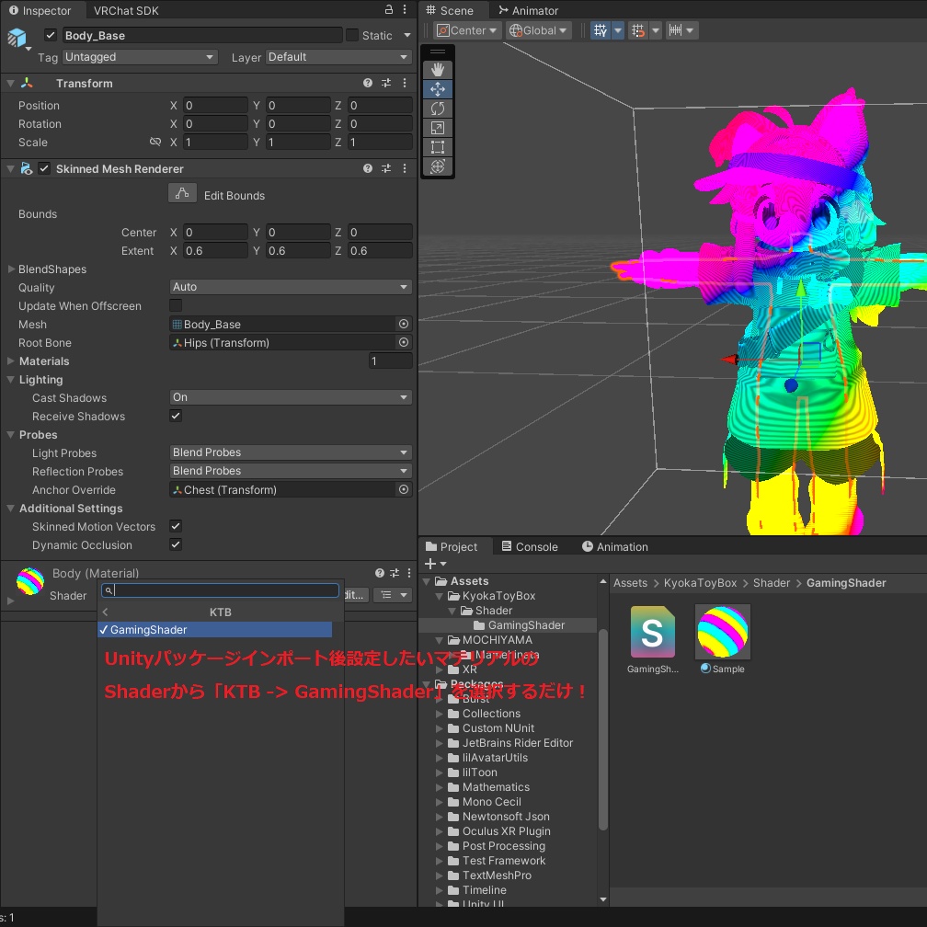The width and height of the screenshot is (927, 927).
Task: Select the lilToon package folder
Action: click(479, 772)
